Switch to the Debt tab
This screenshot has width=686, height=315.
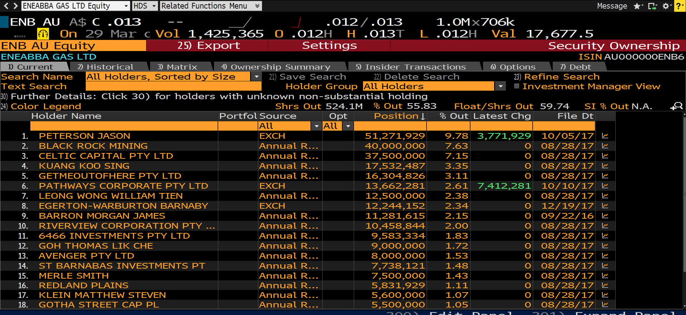tap(579, 67)
